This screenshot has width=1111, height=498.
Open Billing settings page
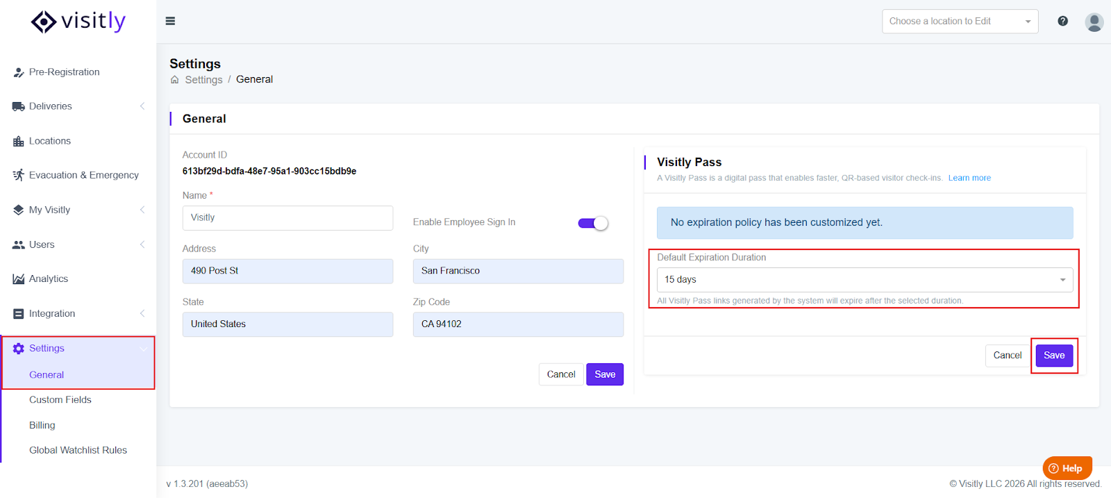pyautogui.click(x=42, y=426)
